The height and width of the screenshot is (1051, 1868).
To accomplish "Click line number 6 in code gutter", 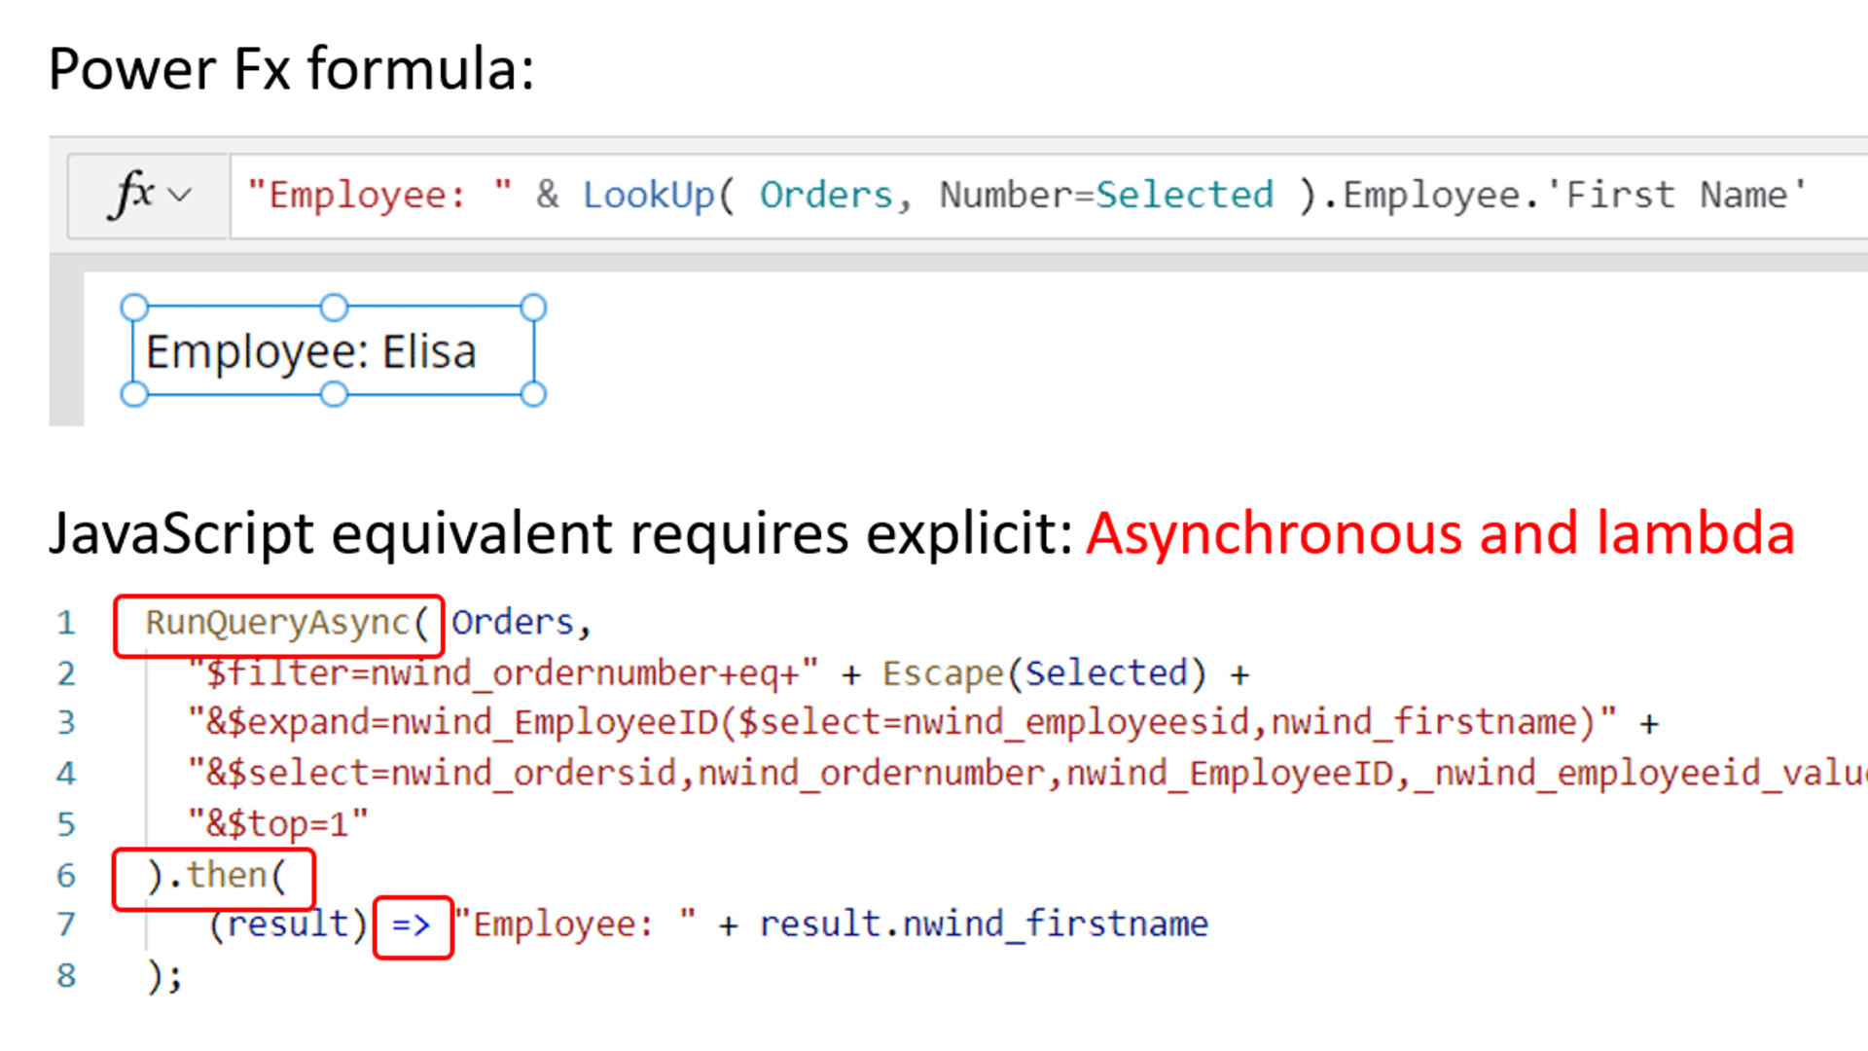I will coord(65,876).
